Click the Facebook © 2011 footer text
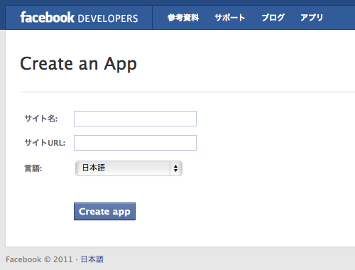This screenshot has width=355, height=270. (39, 259)
